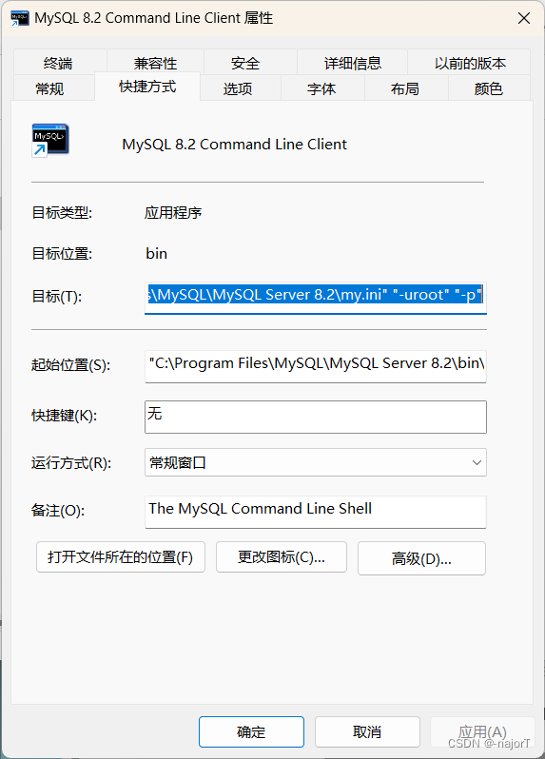Select the 快捷方式 tab

point(147,87)
